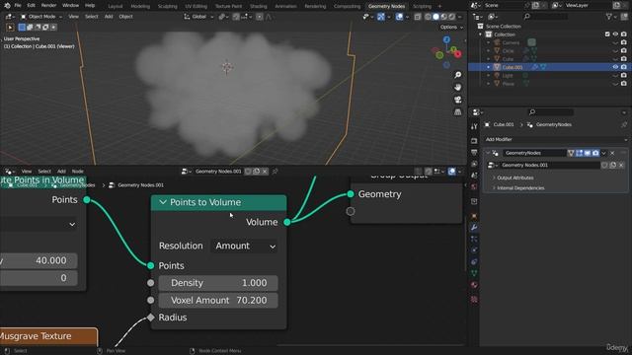
Task: Open the Output properties tab icon
Action: (x=474, y=152)
